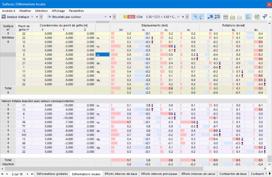Export table to Excel icon
This screenshot has height=177, width=272.
click(x=257, y=17)
